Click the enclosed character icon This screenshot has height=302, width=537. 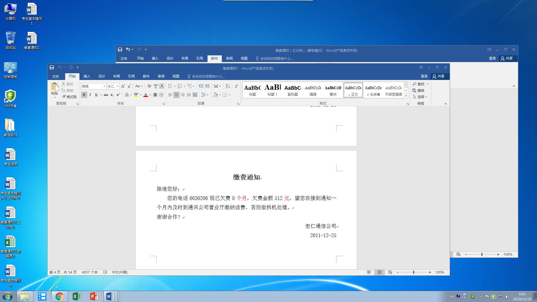pyautogui.click(x=161, y=95)
